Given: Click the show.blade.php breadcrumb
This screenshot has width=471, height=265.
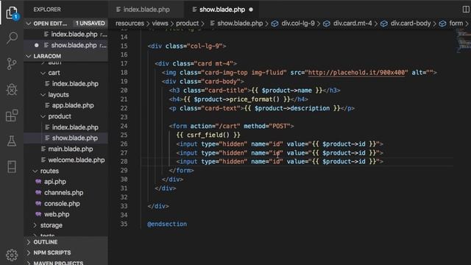Looking at the screenshot, I should coord(240,24).
